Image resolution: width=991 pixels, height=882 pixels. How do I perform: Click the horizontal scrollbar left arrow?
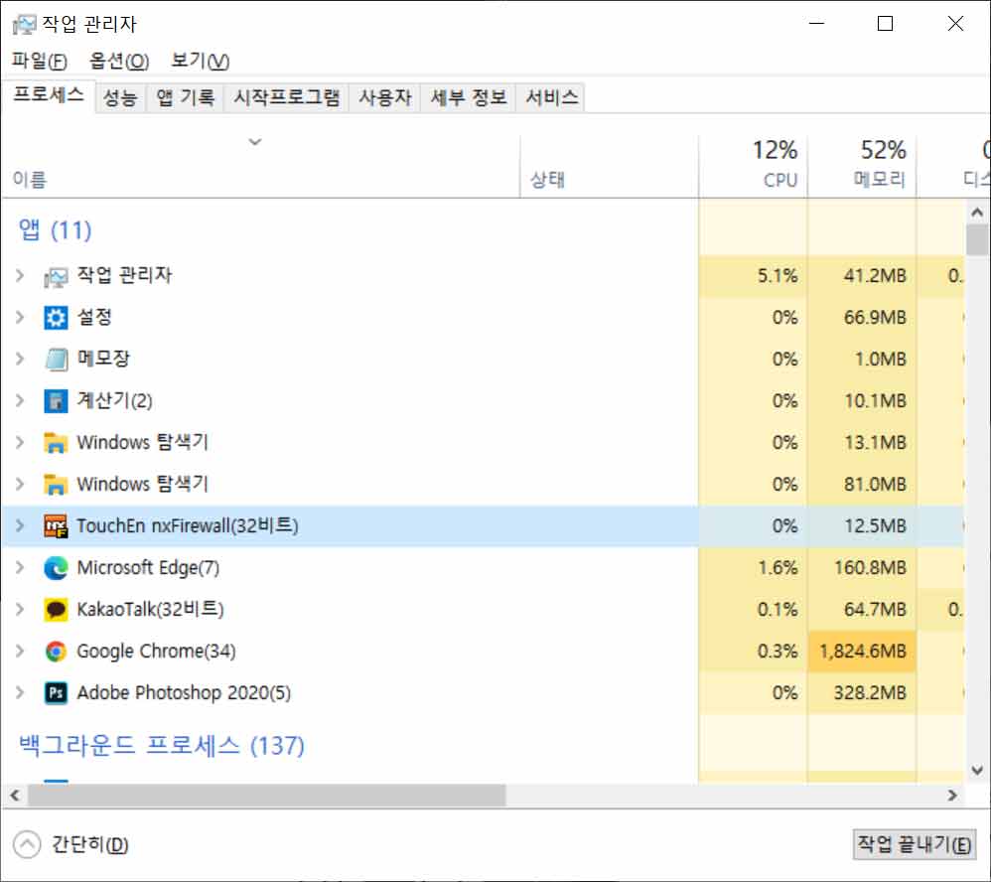[15, 796]
